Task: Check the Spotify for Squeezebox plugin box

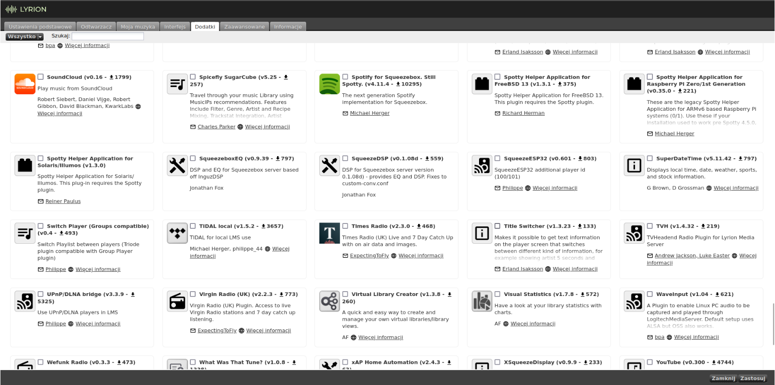Action: click(x=345, y=77)
